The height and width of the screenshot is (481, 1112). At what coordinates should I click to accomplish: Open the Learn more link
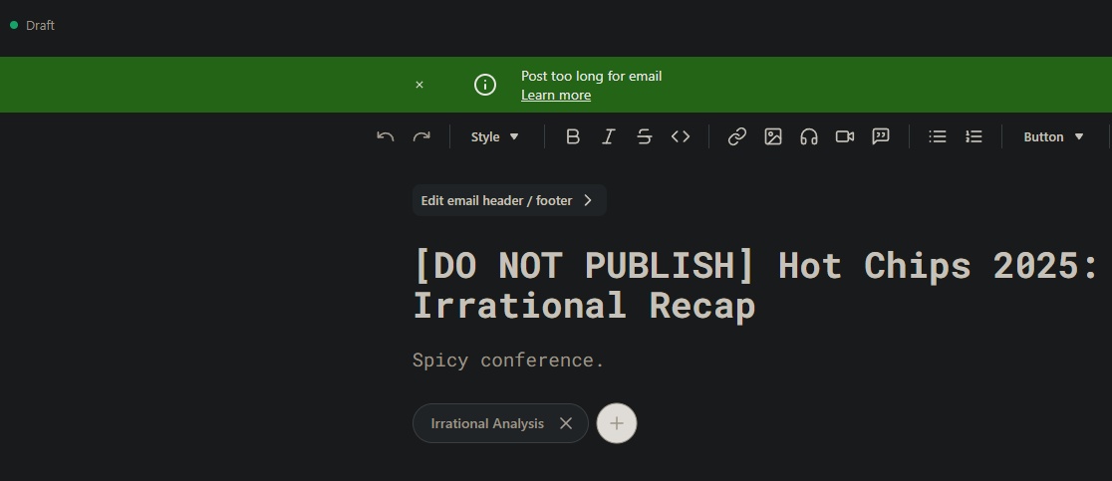[556, 95]
